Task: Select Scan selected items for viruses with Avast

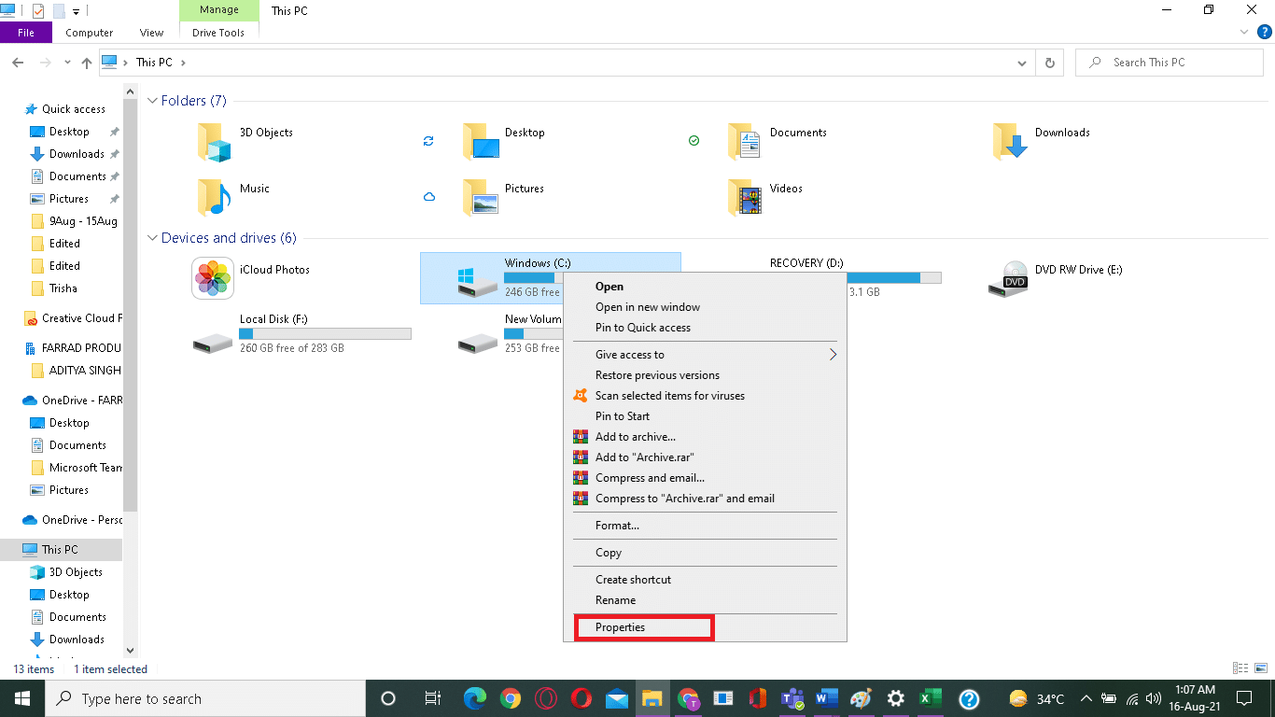Action: coord(670,395)
